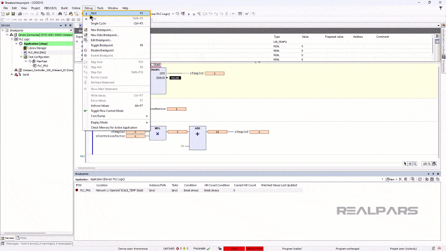Click the Logout icon with red X
446x251 pixels.
(x=183, y=13)
